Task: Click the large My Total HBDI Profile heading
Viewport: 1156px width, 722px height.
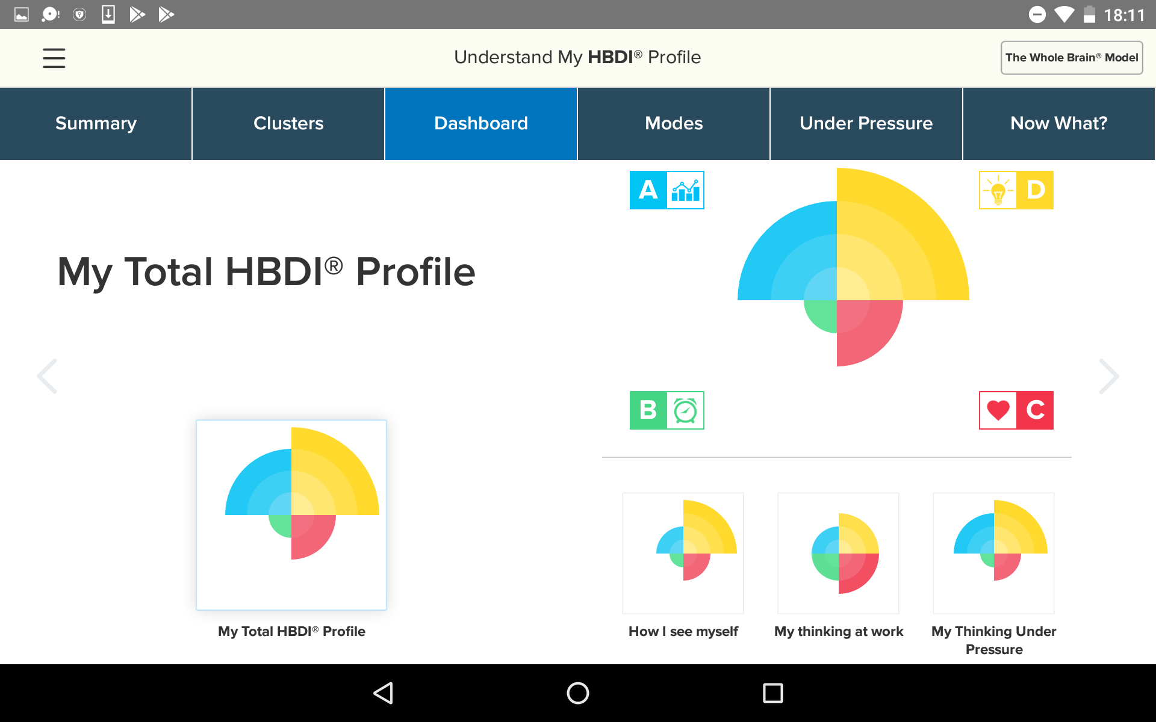Action: click(x=266, y=272)
